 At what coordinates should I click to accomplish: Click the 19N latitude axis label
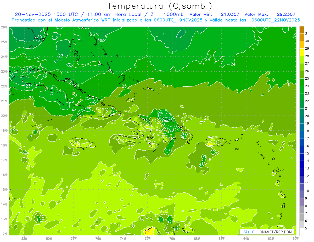[4, 130]
